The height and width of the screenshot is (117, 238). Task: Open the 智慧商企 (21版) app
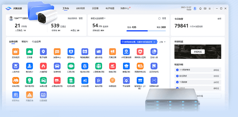(140, 81)
